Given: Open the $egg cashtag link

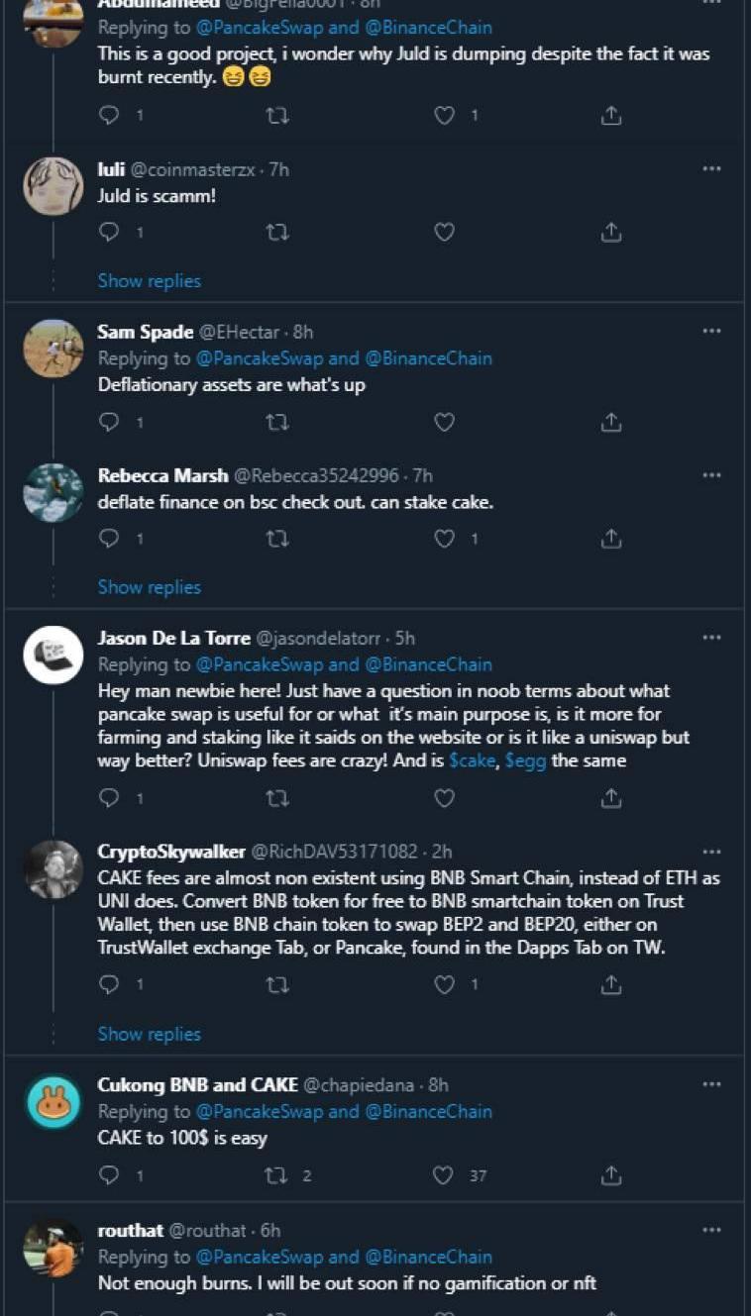Looking at the screenshot, I should [x=525, y=761].
